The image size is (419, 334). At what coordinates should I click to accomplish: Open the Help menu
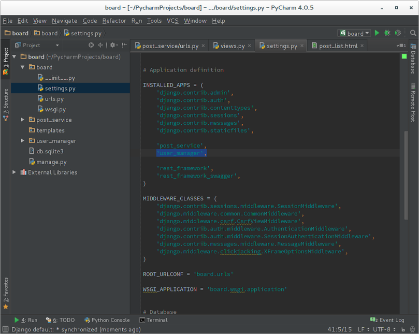click(x=219, y=21)
